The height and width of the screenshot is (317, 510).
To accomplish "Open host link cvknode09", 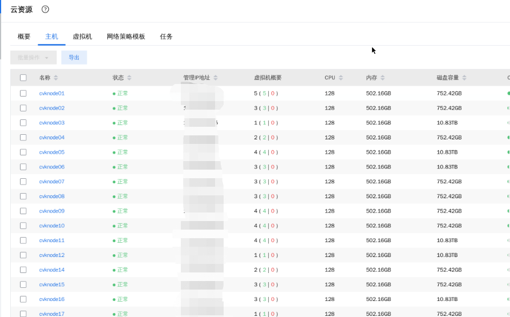I will coord(52,211).
